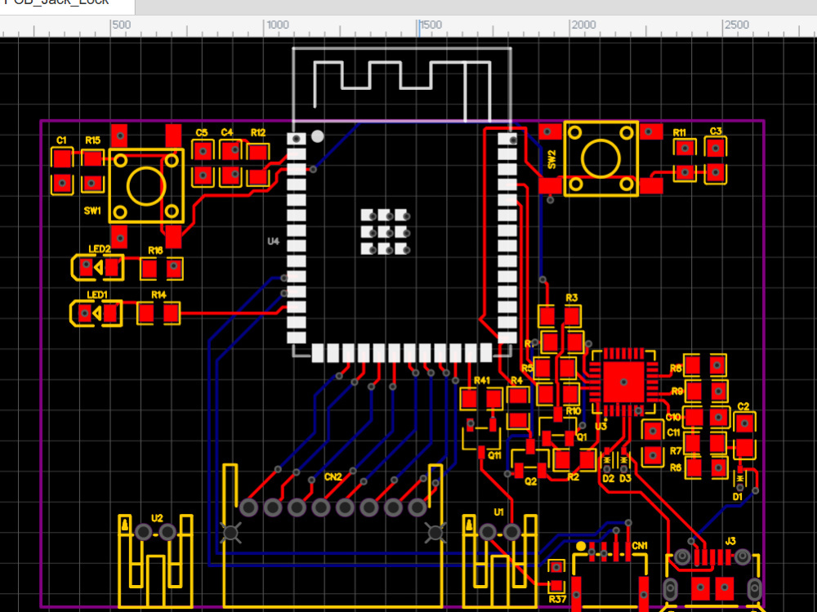Select capacitor C1 footprint
The image size is (817, 612).
tap(62, 171)
